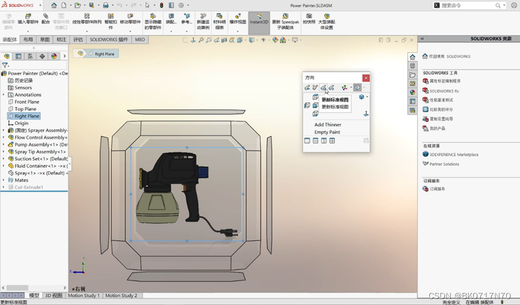Toggle the View Selector cube in Orientation dialog

click(x=357, y=88)
